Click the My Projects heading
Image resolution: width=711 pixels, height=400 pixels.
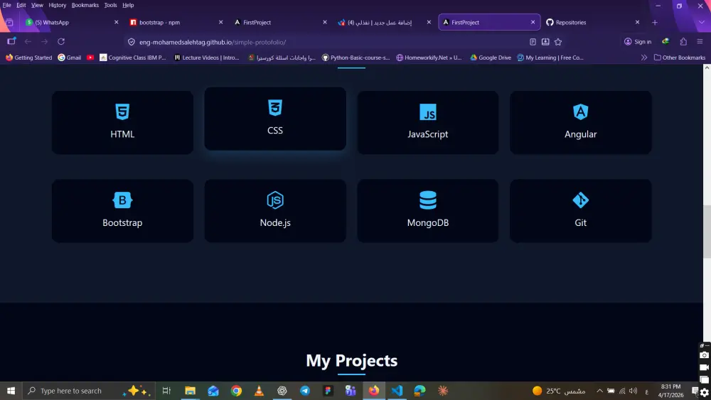coord(351,361)
